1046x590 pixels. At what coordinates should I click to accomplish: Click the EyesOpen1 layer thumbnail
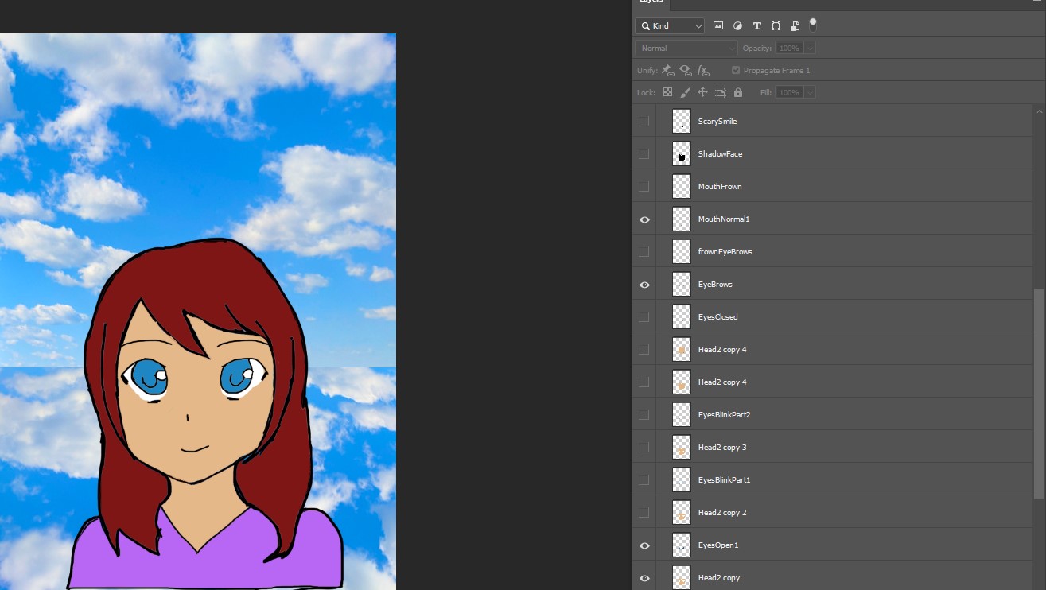tap(681, 545)
